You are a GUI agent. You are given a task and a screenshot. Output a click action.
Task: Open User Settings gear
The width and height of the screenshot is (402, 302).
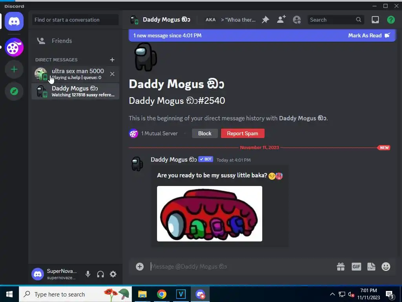tap(113, 274)
